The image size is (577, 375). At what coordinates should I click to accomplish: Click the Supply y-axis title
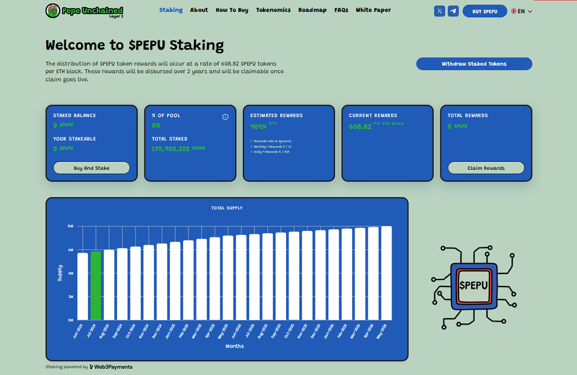(60, 273)
